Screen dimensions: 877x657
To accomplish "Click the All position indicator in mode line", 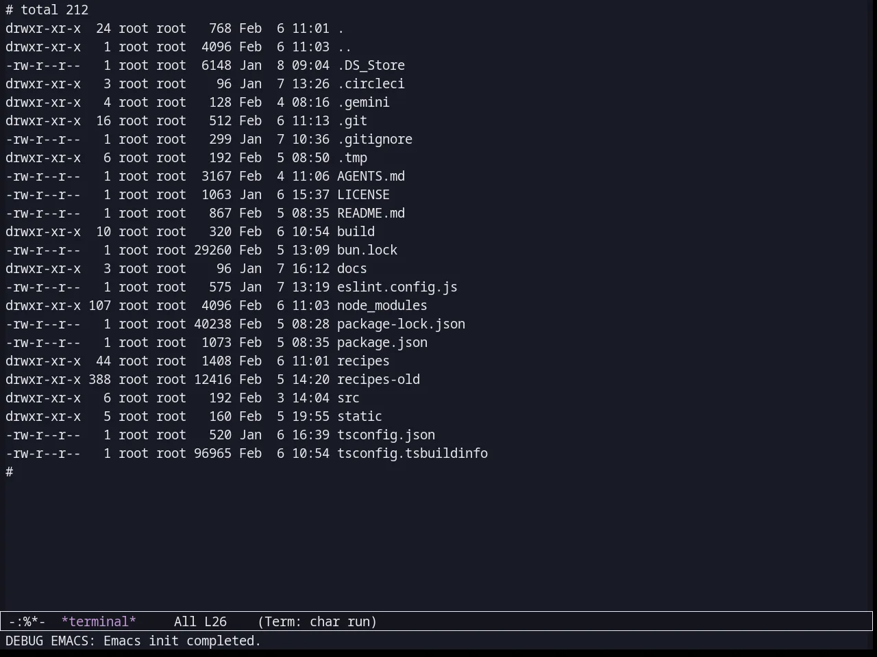I will [185, 621].
